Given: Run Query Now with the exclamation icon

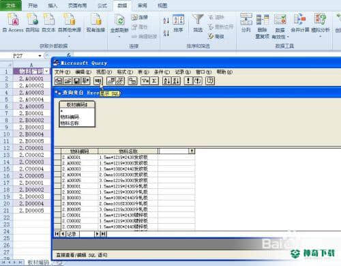Looking at the screenshot, I should (x=188, y=80).
